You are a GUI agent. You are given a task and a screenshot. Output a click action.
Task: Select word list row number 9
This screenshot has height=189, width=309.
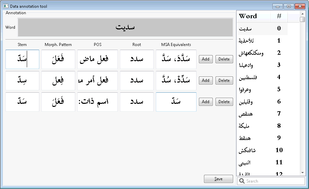(x=263, y=138)
